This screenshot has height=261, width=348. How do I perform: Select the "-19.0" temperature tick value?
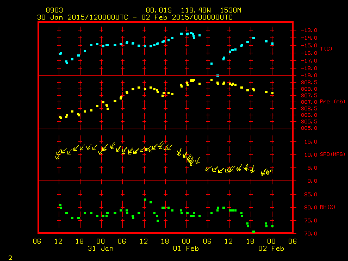click(x=309, y=76)
